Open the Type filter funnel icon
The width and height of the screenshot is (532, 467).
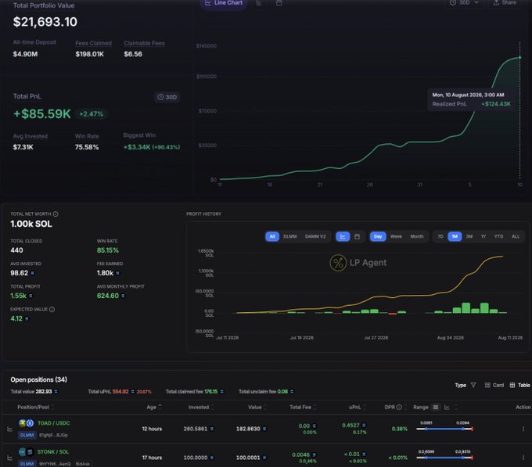click(473, 385)
